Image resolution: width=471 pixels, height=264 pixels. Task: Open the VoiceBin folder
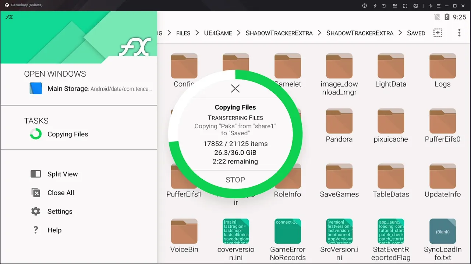pos(184,236)
